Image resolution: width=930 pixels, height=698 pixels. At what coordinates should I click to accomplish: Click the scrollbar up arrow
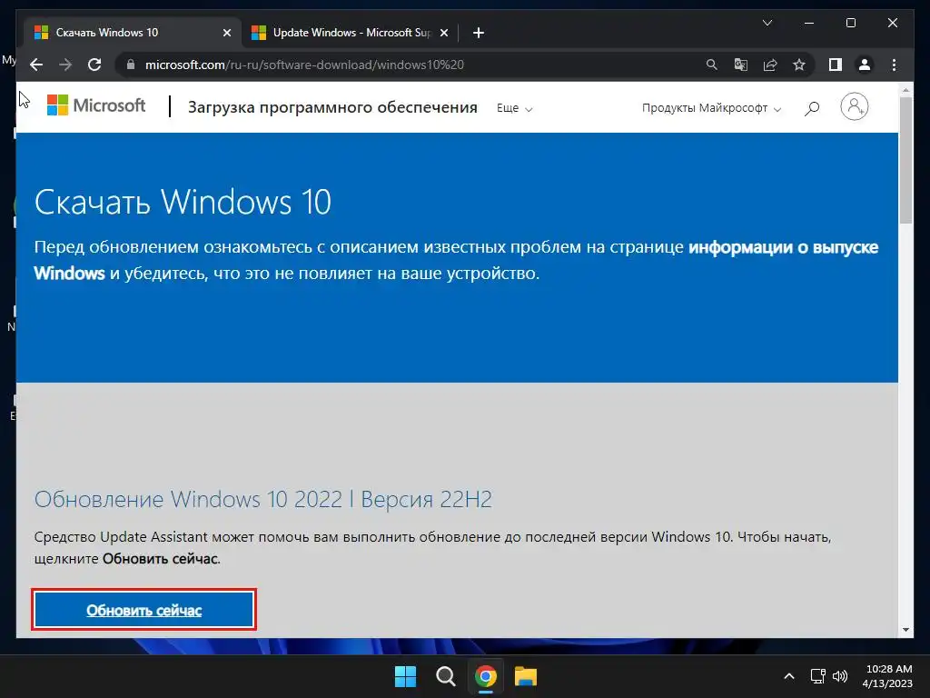(905, 90)
